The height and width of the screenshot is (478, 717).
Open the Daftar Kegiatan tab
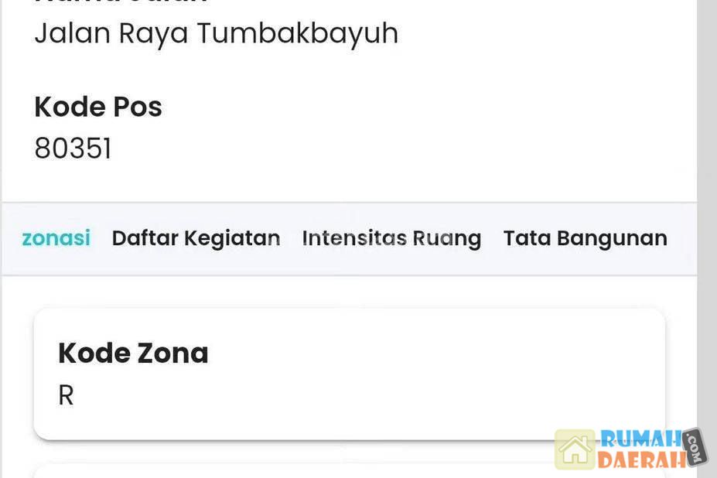pos(196,238)
